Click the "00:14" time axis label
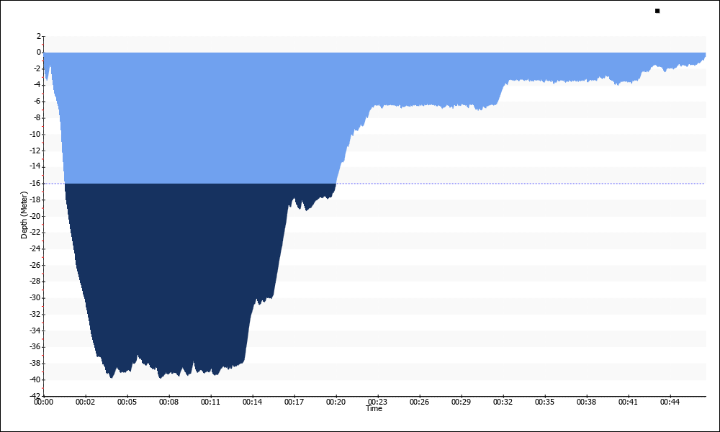This screenshot has height=432, width=720. [x=252, y=402]
